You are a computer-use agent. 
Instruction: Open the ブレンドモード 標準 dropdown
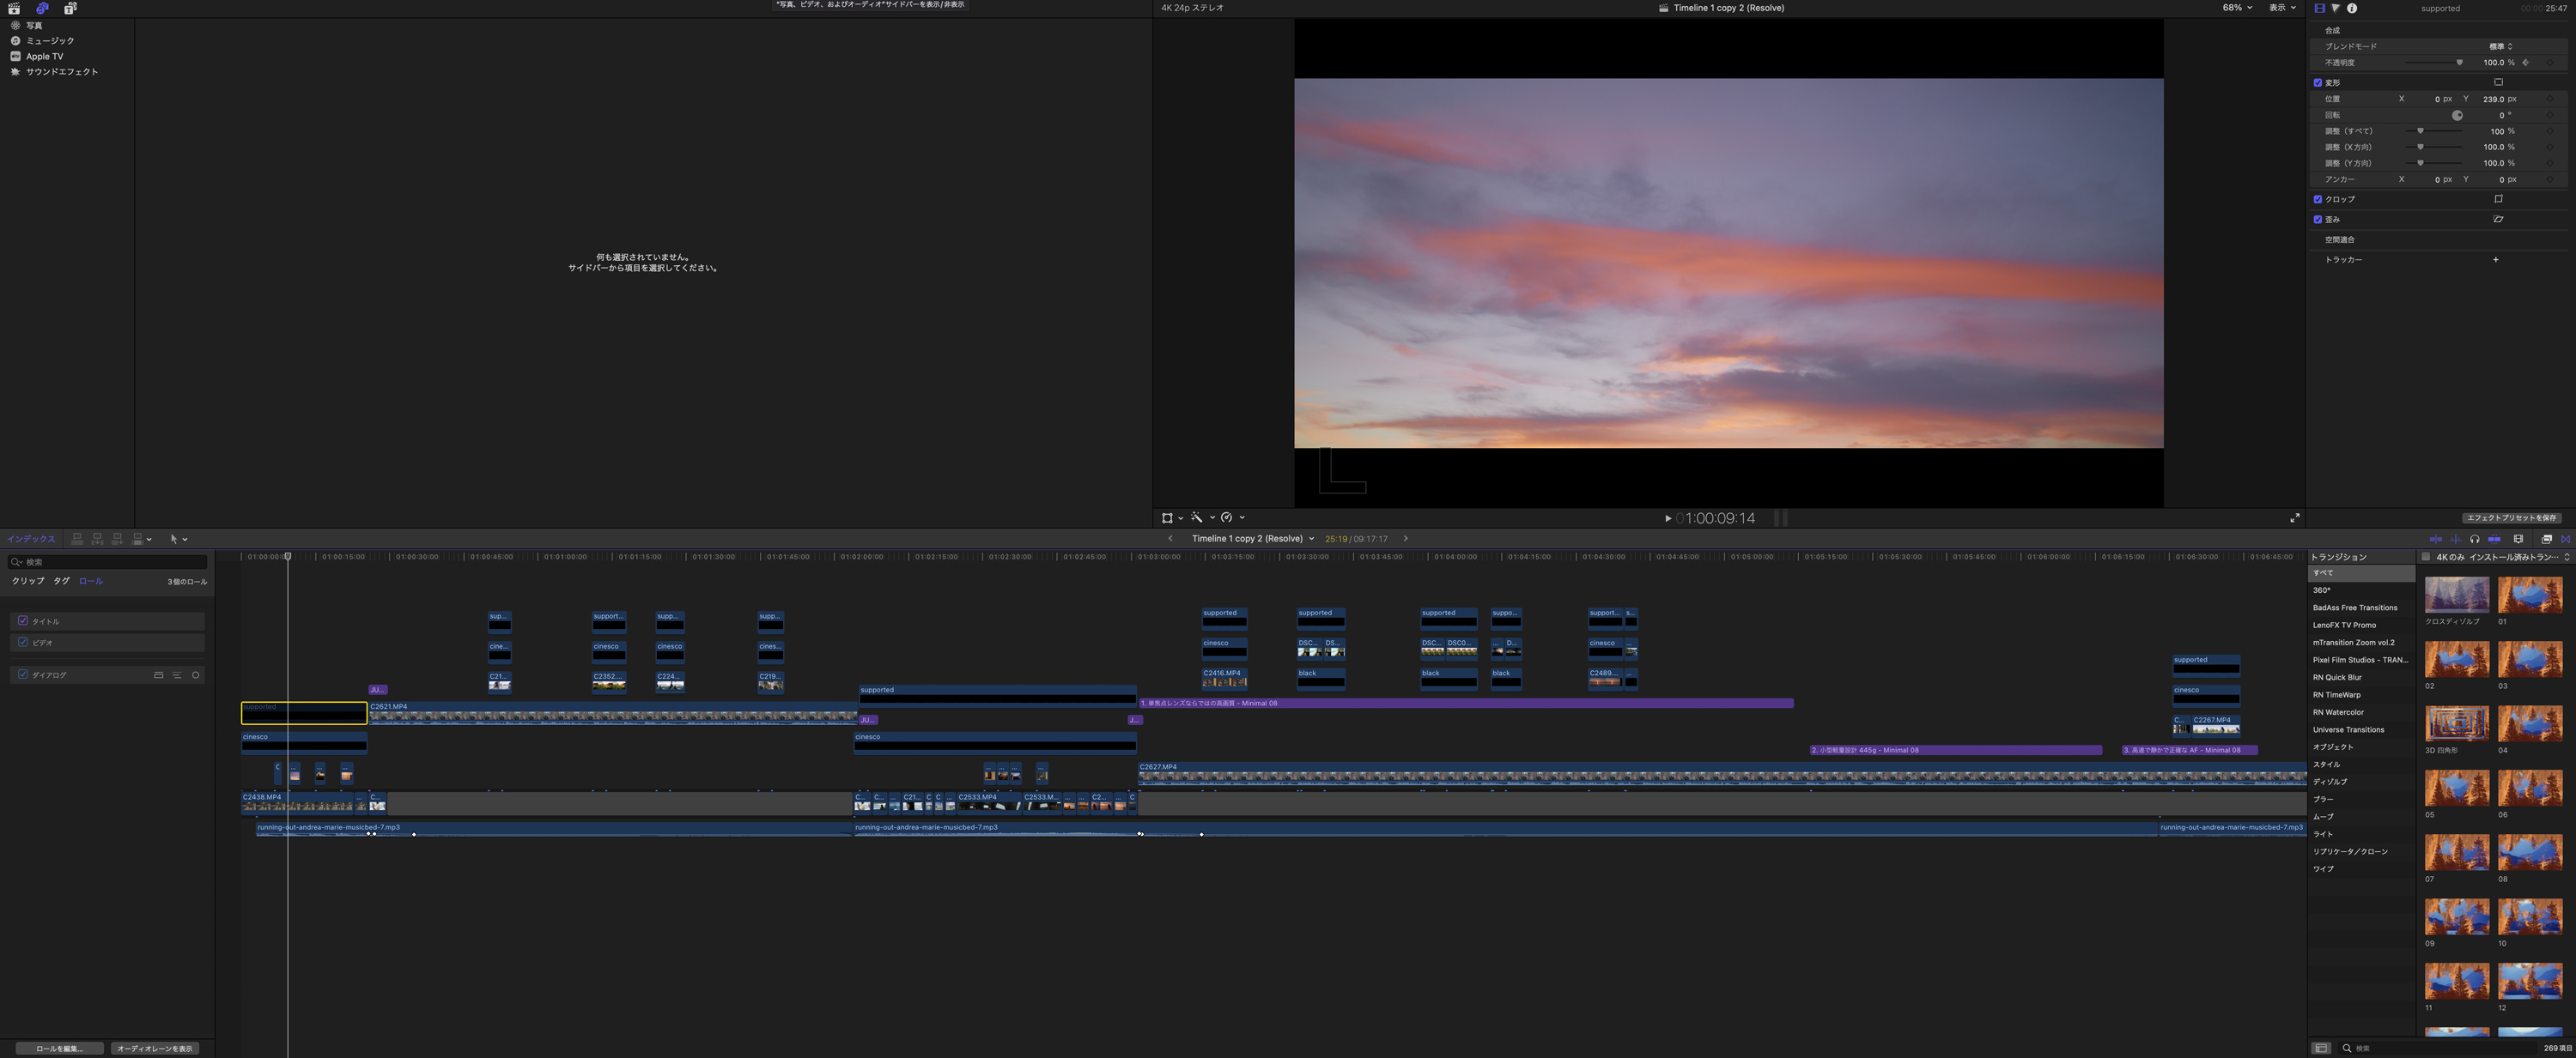pos(2500,46)
